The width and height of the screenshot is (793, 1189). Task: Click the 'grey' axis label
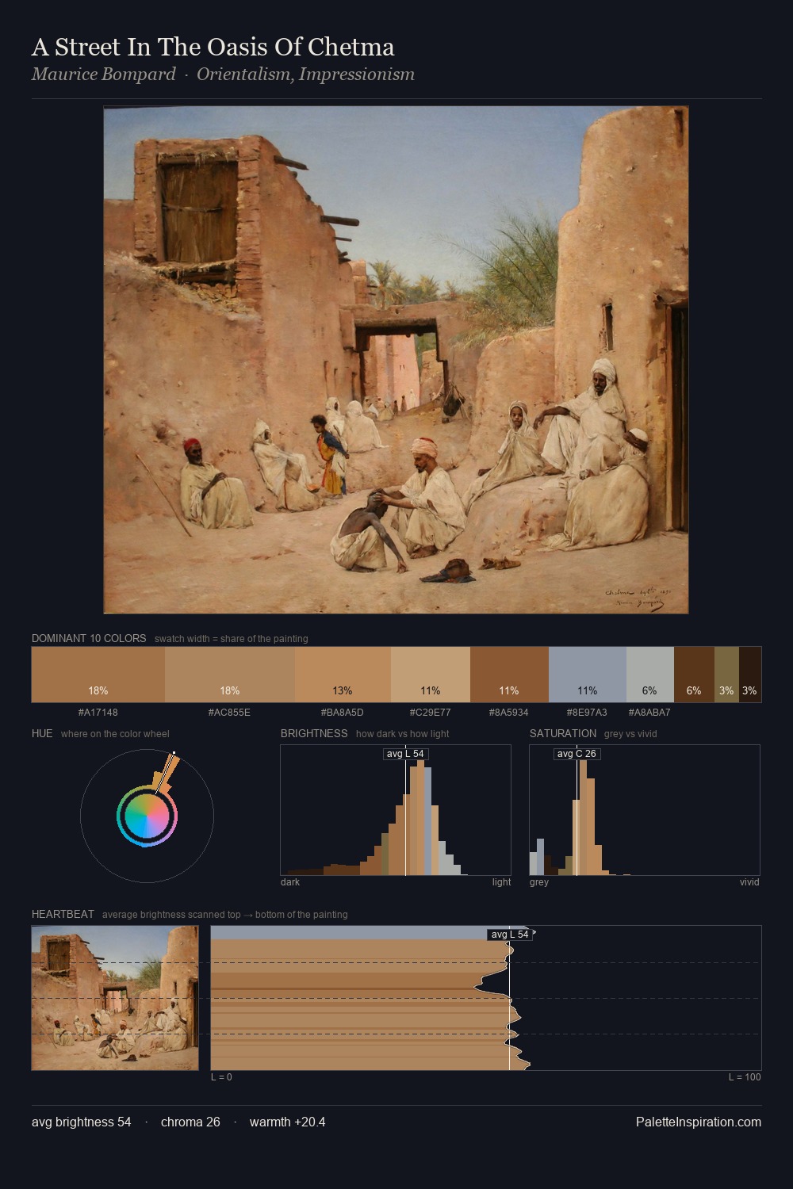click(539, 882)
